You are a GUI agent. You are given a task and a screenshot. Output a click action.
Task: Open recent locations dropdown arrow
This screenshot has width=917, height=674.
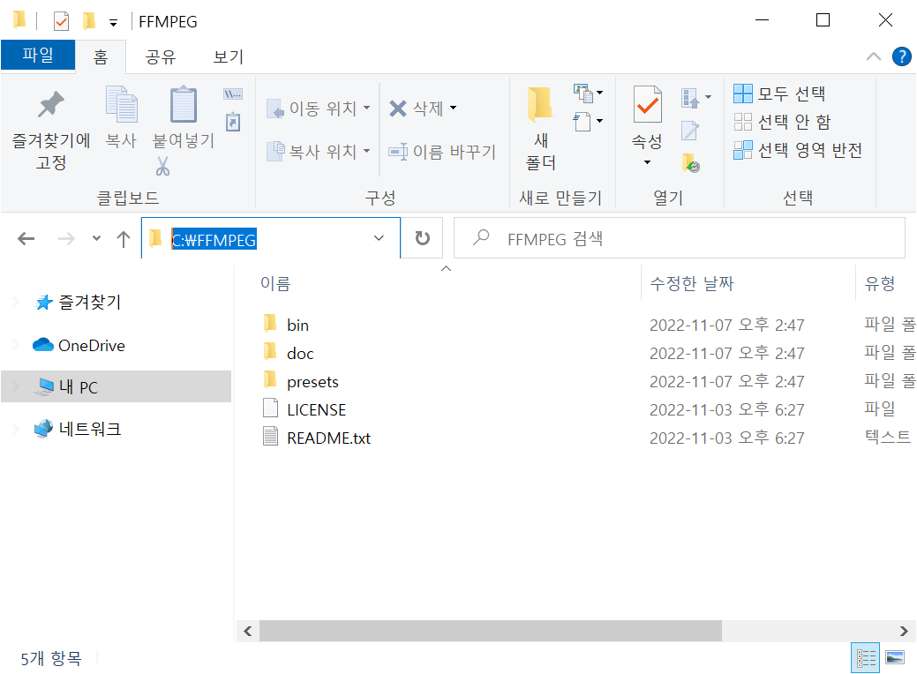(96, 238)
